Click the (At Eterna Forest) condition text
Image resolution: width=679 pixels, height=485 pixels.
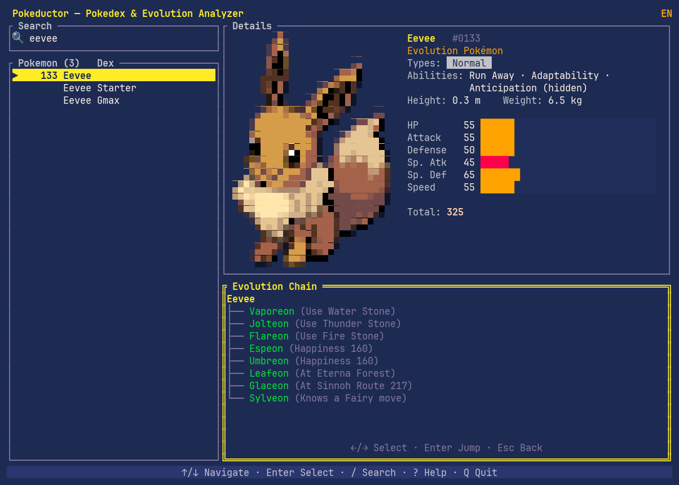(x=345, y=373)
